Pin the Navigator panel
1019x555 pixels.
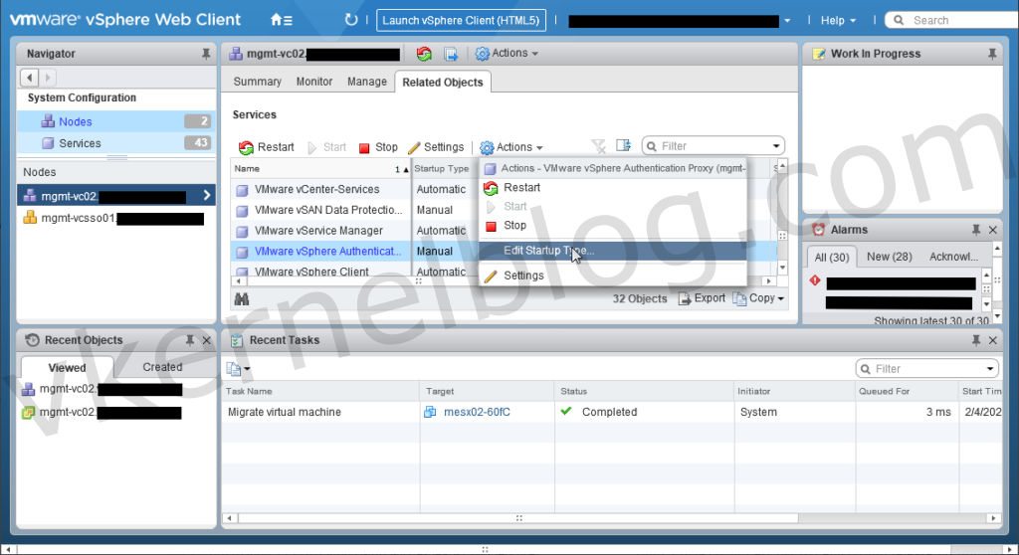click(x=205, y=54)
